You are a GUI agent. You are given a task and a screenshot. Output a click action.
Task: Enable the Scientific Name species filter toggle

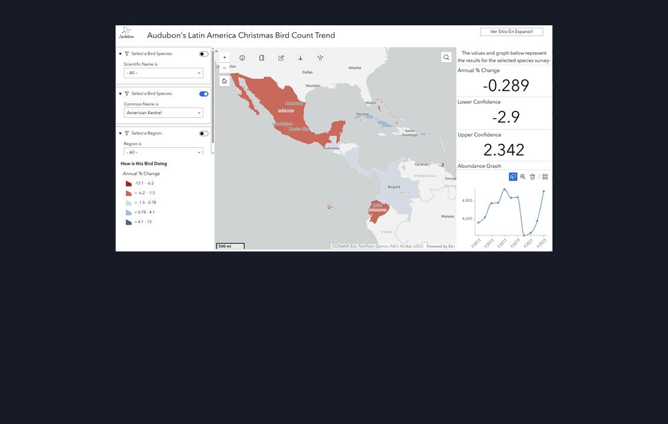tap(203, 54)
